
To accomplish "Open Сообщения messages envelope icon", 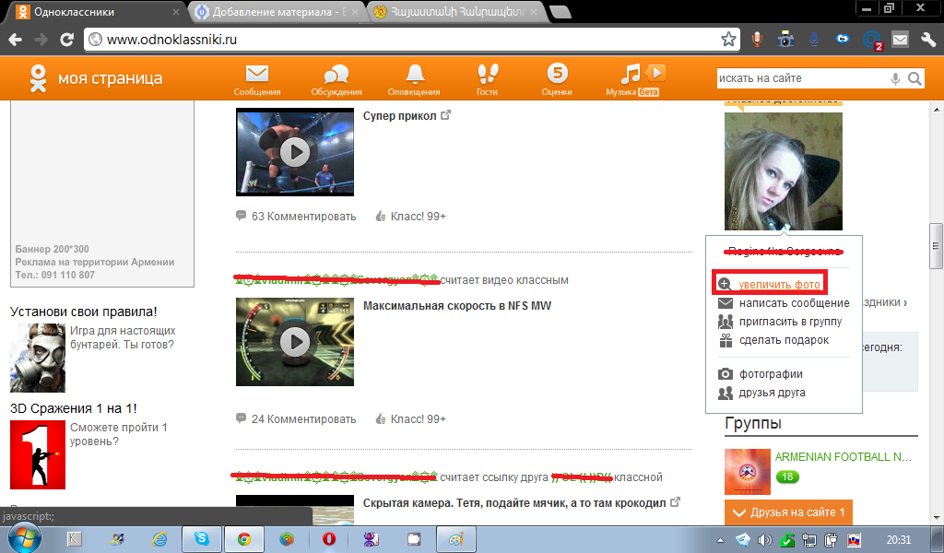I will (257, 74).
